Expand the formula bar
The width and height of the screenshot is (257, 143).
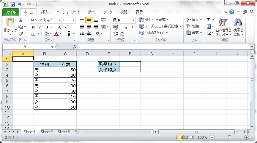pos(252,47)
